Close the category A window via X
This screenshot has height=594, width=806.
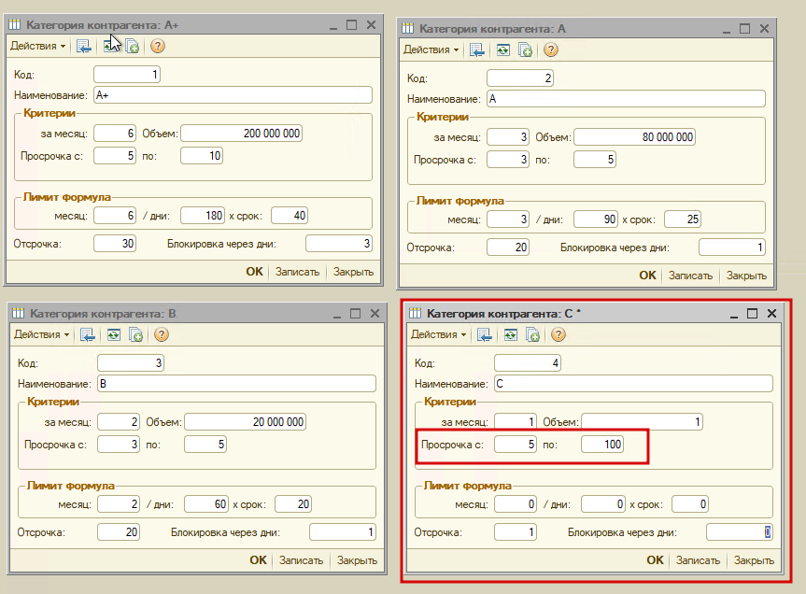(x=764, y=29)
